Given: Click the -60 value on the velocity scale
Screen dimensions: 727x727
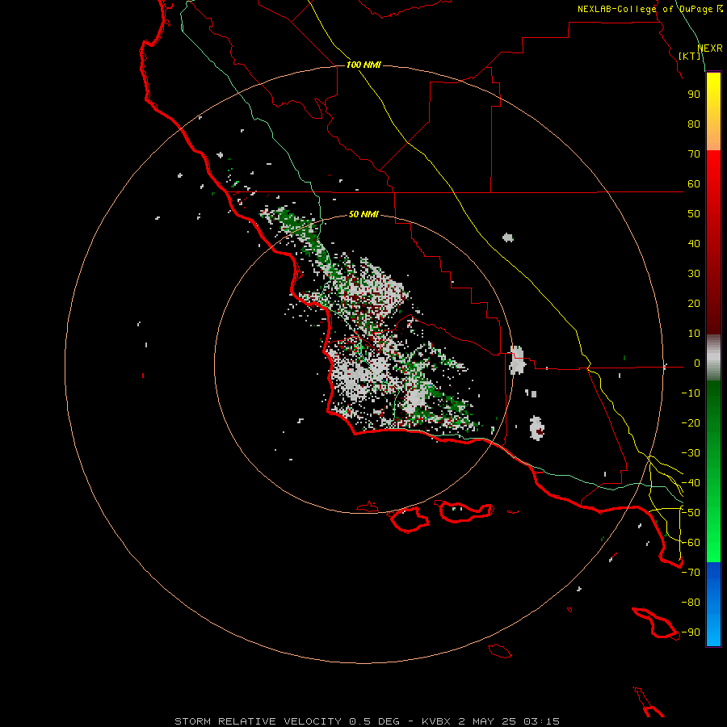Looking at the screenshot, I should click(691, 543).
